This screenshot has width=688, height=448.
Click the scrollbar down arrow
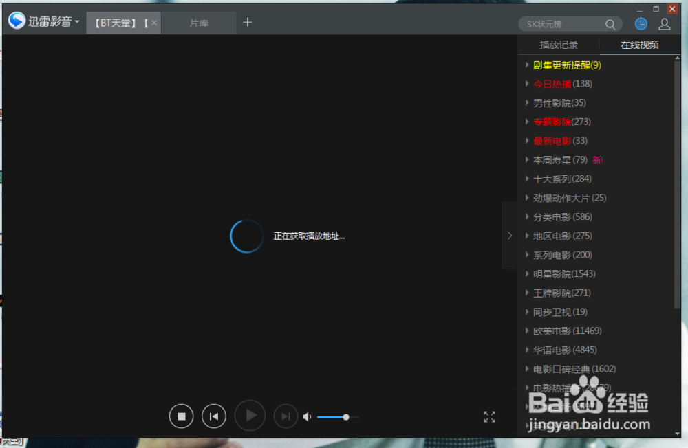(677, 434)
